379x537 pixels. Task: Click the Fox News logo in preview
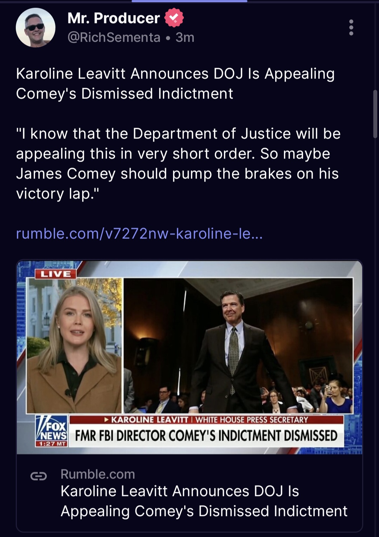pyautogui.click(x=52, y=431)
